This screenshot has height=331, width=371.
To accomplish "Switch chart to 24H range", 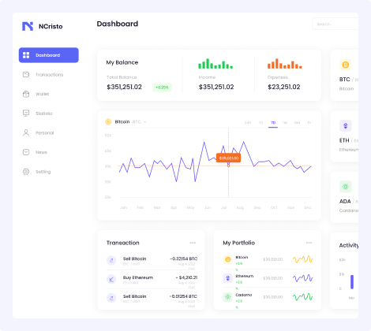I will 248,123.
